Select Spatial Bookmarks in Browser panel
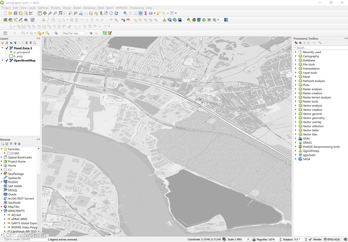This screenshot has width=348, height=242. (20, 157)
